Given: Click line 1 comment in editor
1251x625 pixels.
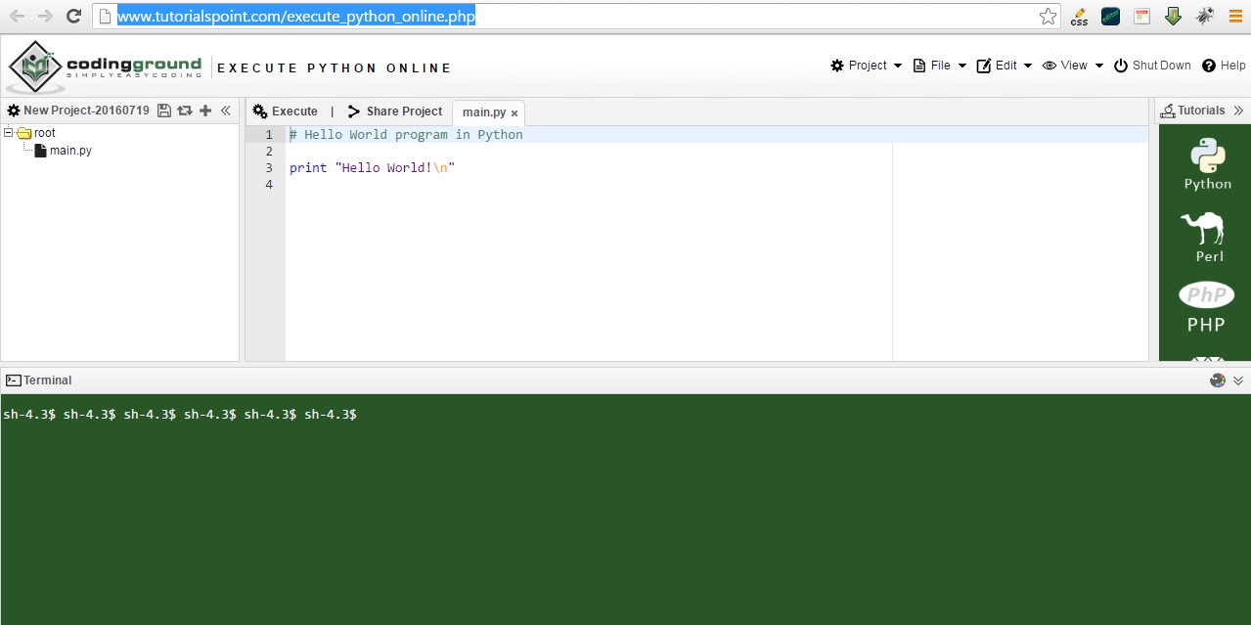Looking at the screenshot, I should coord(406,135).
